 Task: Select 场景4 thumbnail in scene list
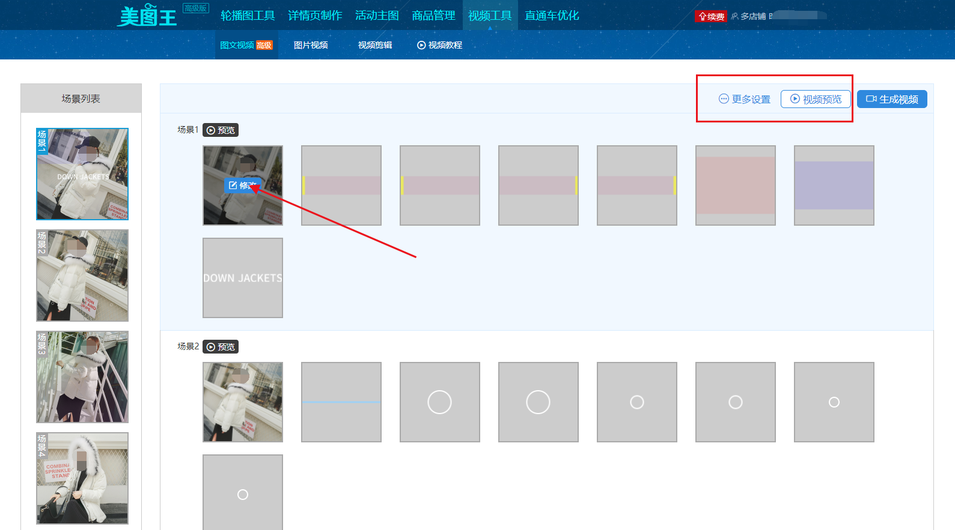pos(82,478)
